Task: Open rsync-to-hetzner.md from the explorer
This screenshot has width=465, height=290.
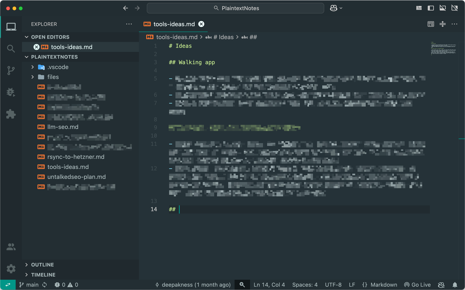Action: (x=76, y=157)
